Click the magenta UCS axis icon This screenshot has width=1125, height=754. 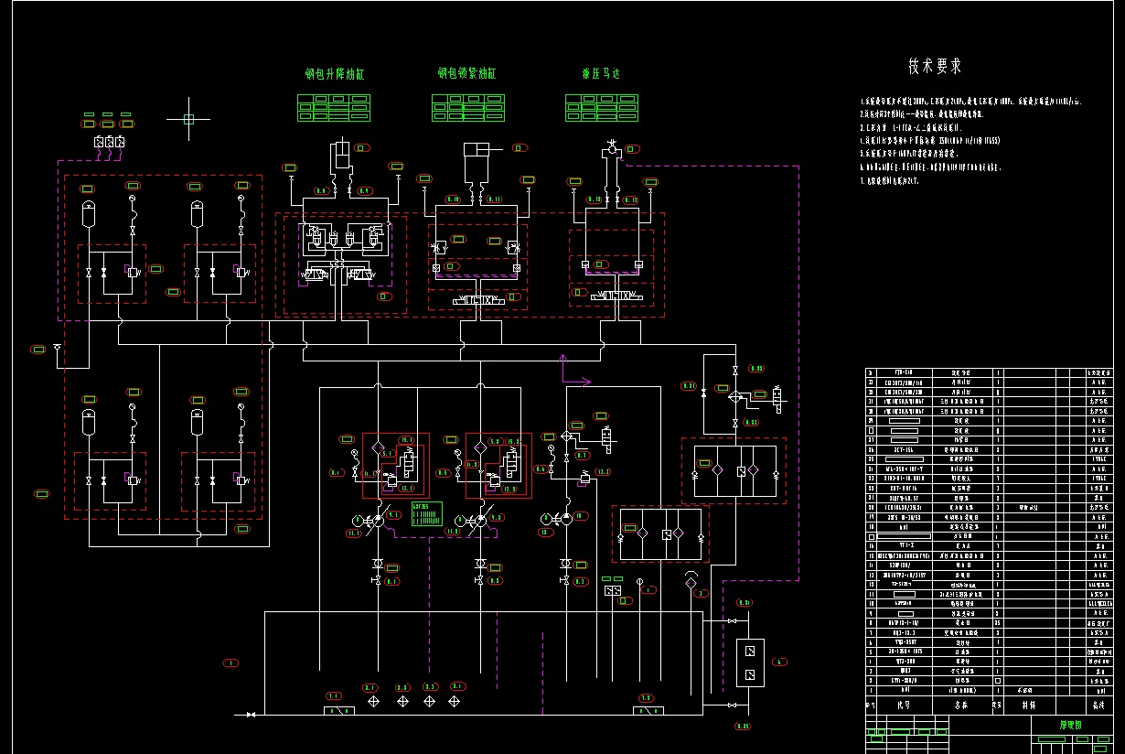[574, 371]
